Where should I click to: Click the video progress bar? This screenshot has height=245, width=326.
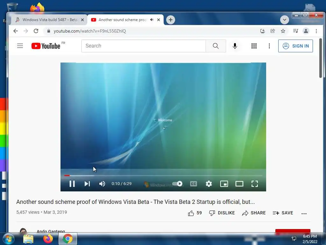pyautogui.click(x=163, y=176)
